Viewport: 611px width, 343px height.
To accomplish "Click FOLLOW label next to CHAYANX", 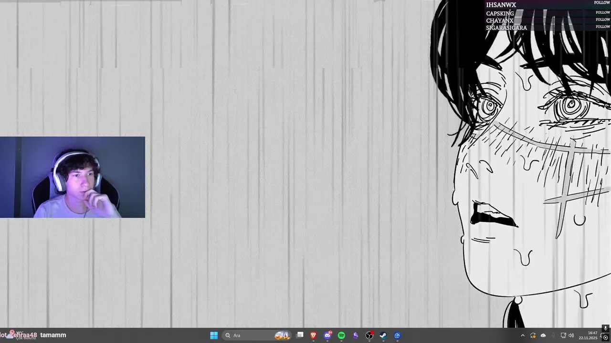I will coord(603,20).
